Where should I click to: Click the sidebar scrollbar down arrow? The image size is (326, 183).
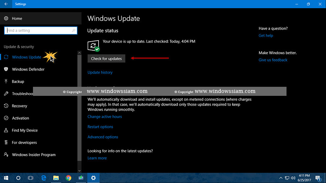pyautogui.click(x=79, y=171)
